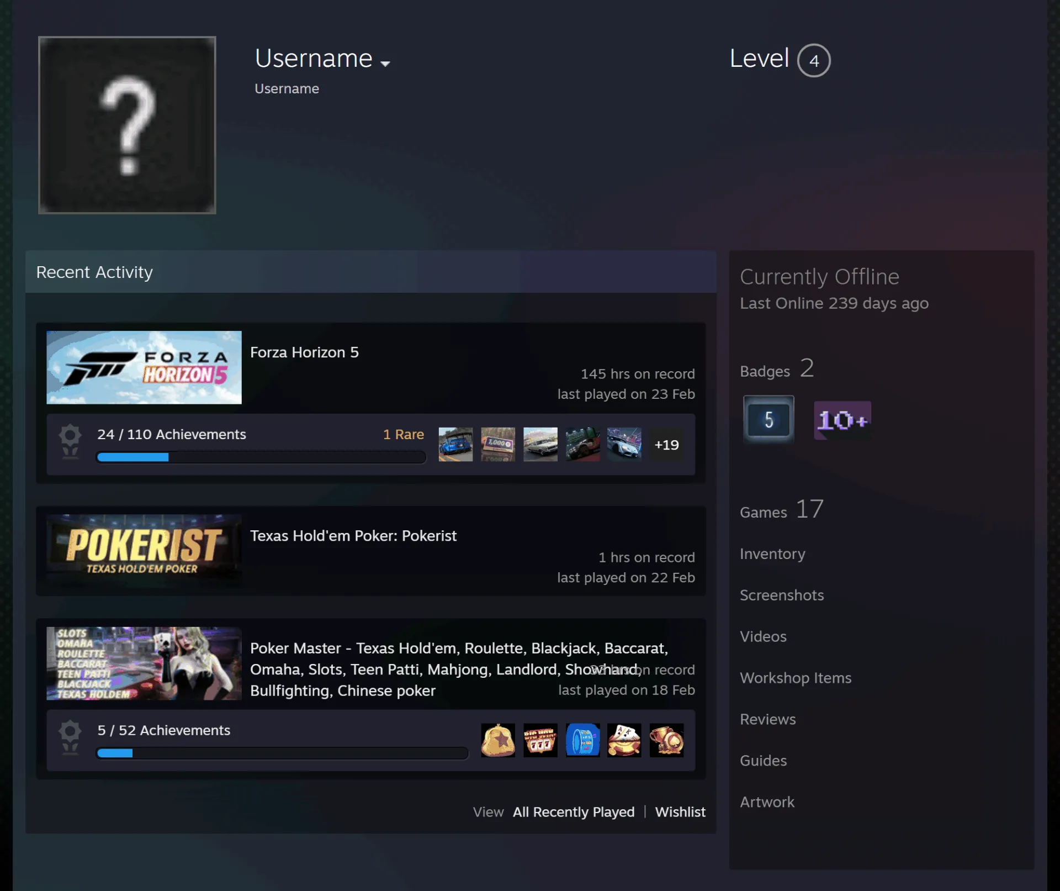Open the Guides link
Viewport: 1060px width, 891px height.
click(x=763, y=761)
